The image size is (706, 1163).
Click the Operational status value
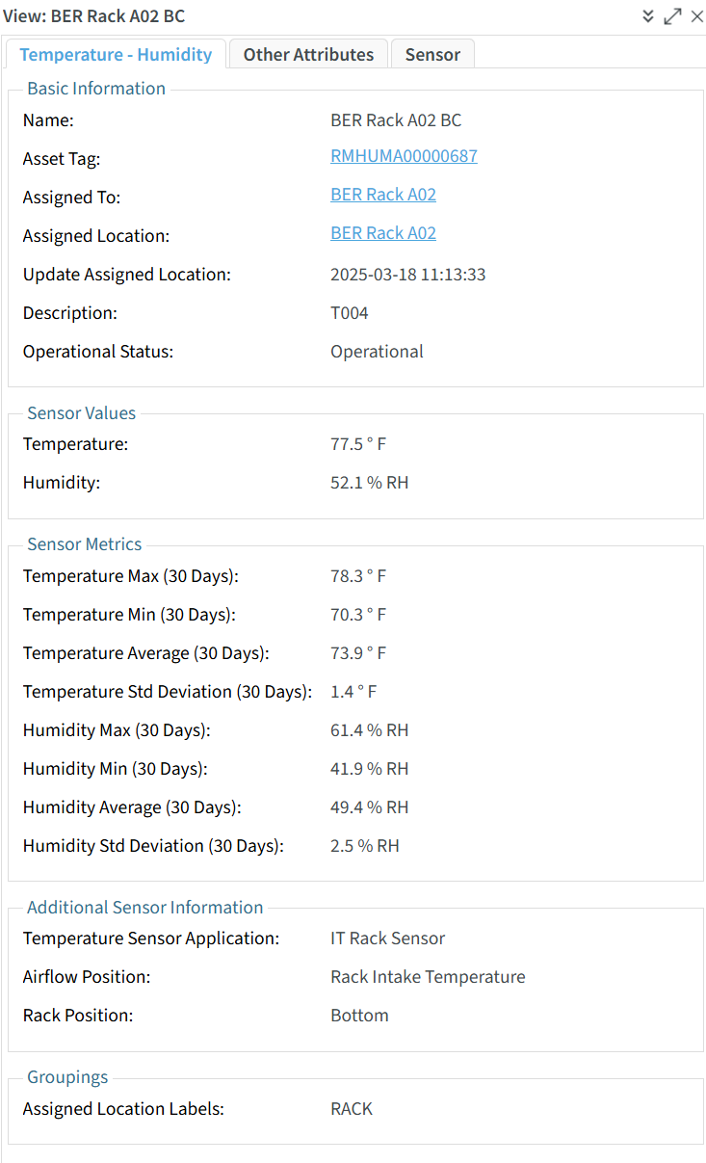(x=377, y=352)
